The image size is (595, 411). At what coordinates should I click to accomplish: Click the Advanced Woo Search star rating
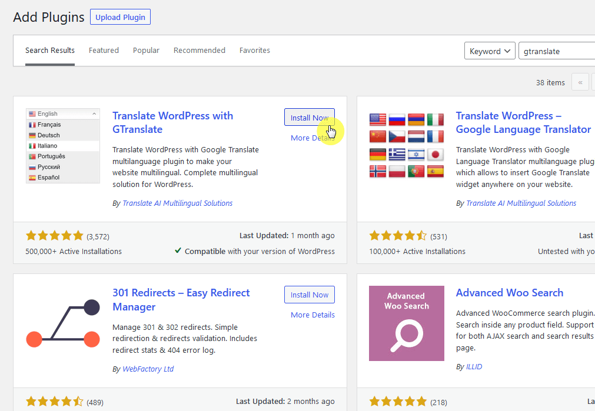click(x=398, y=402)
